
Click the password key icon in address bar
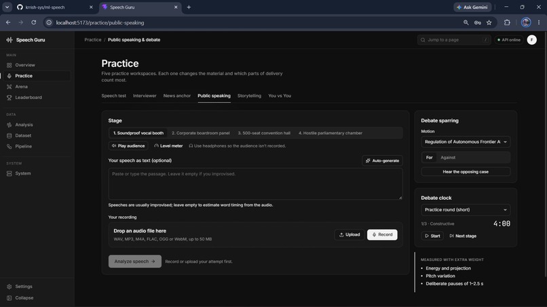(477, 22)
